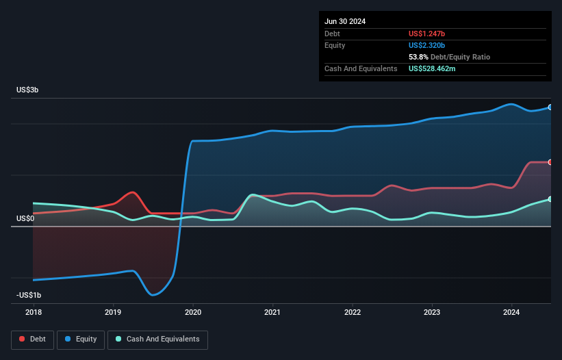
Task: Select the 53.8% Debt/Equity Ratio text
Action: coord(449,57)
